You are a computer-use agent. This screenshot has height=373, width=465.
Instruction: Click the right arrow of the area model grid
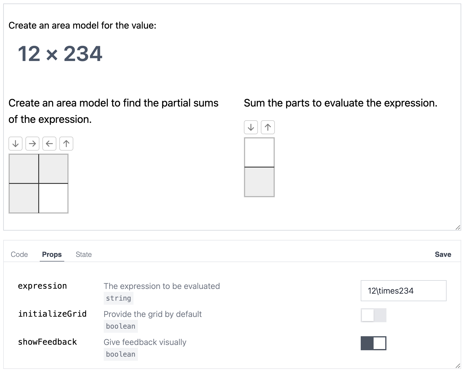(x=32, y=144)
